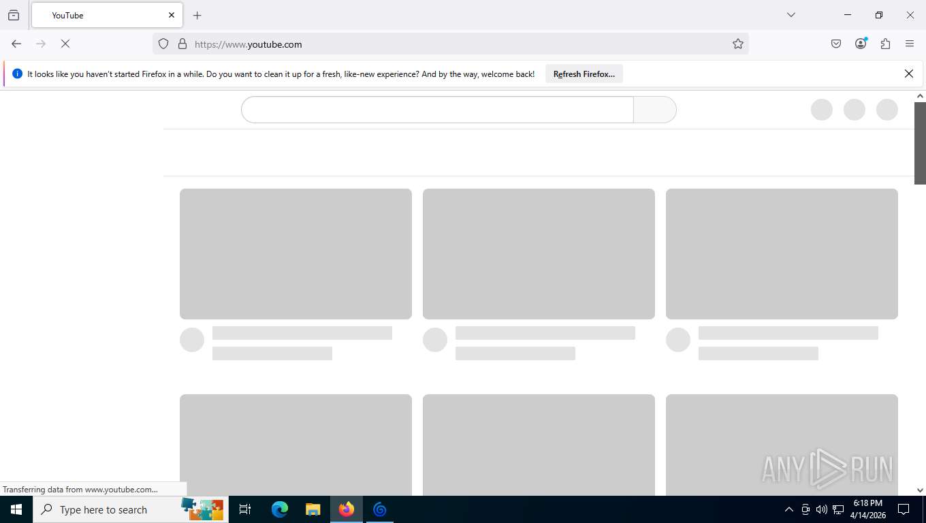The height and width of the screenshot is (523, 926).
Task: Show site security padlock information
Action: pos(182,44)
